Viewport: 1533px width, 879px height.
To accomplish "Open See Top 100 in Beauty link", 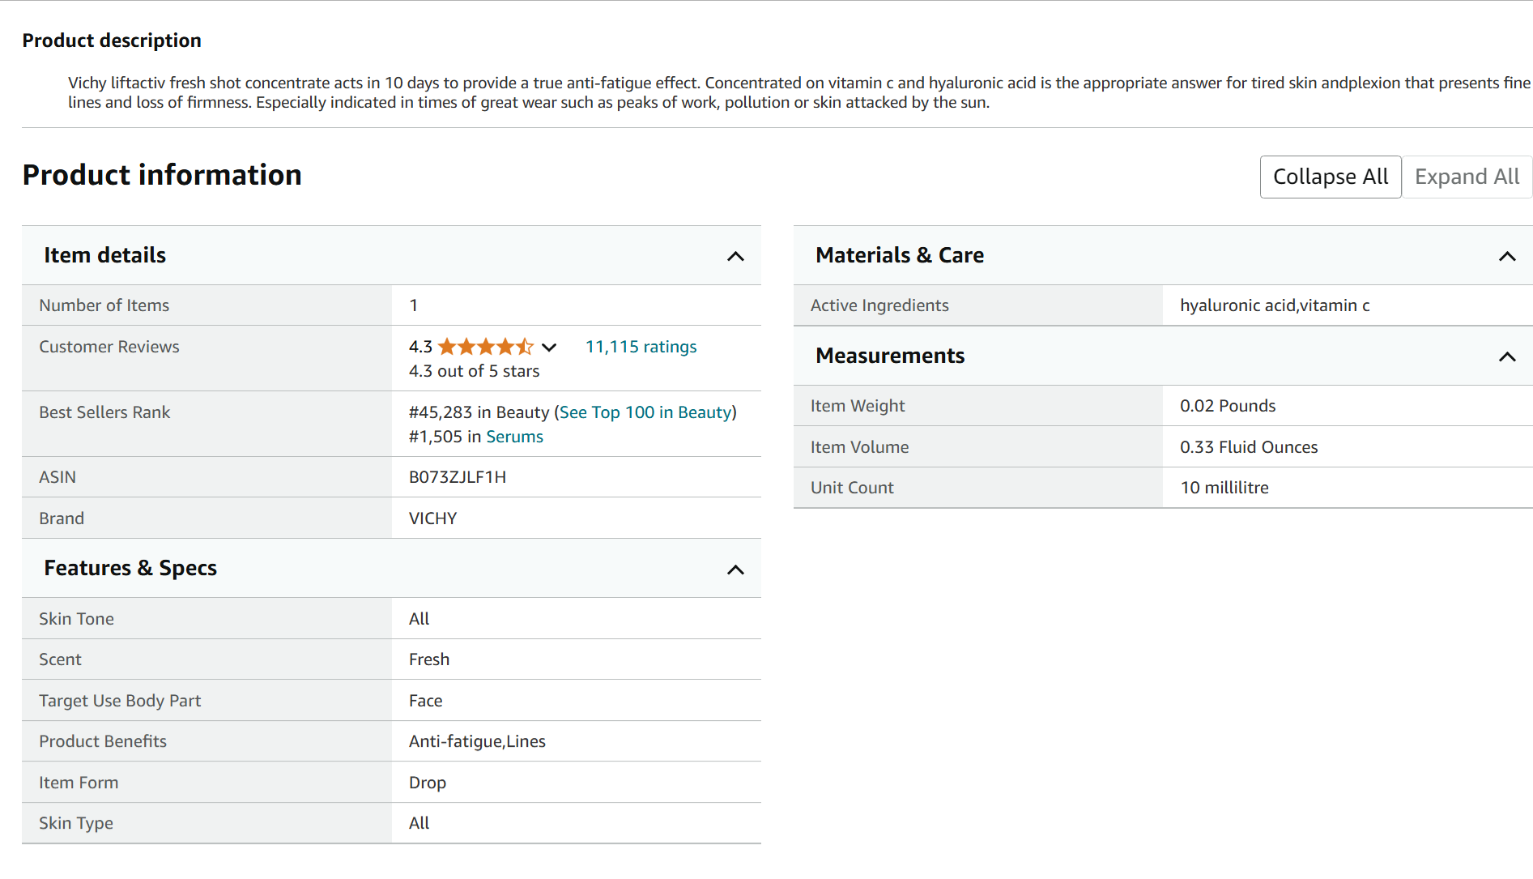I will pos(645,412).
